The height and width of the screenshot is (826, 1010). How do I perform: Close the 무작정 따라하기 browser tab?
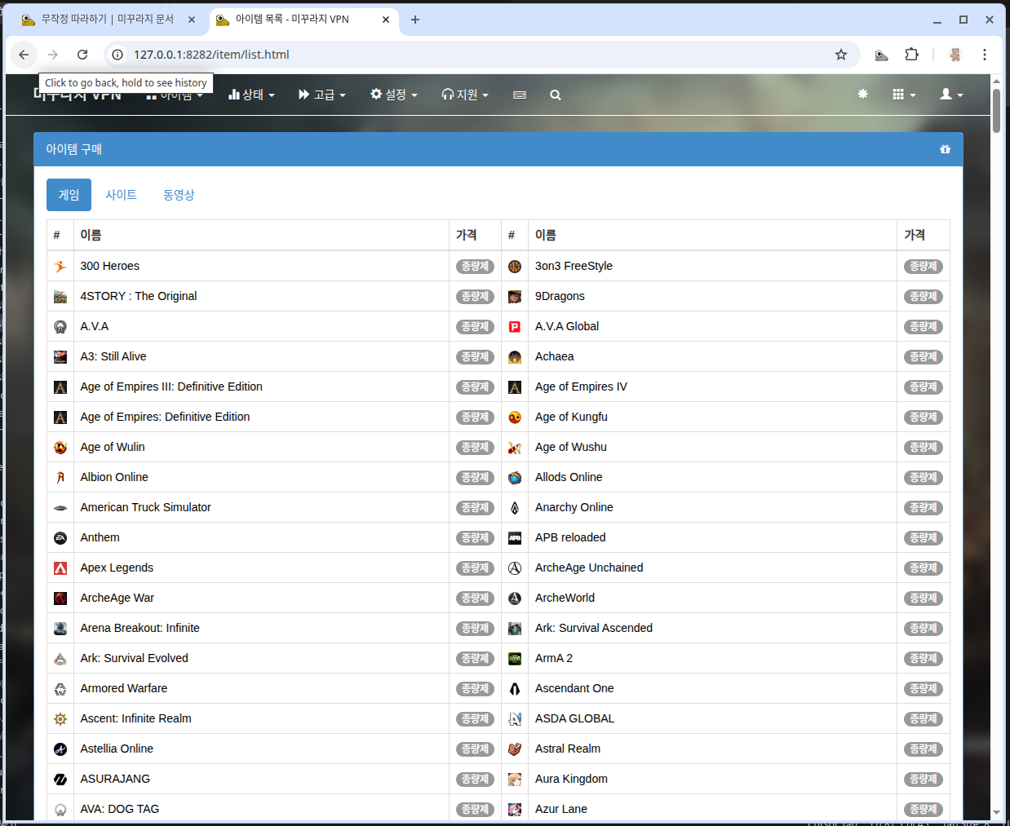(x=192, y=20)
